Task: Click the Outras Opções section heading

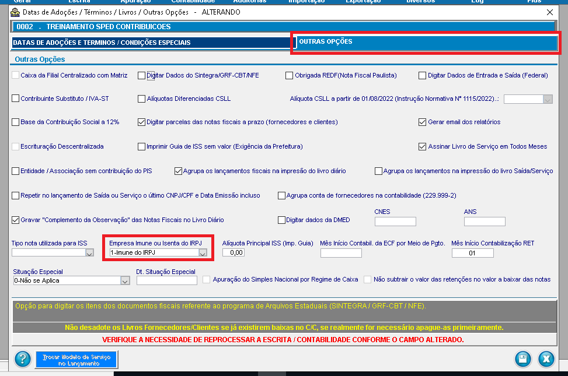Action: coord(40,59)
